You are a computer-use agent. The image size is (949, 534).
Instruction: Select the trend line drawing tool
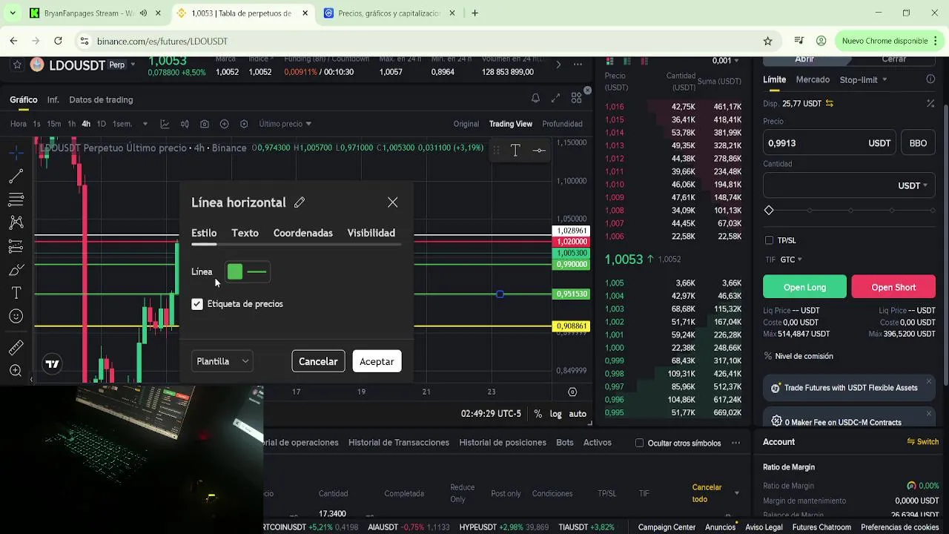[x=16, y=177]
